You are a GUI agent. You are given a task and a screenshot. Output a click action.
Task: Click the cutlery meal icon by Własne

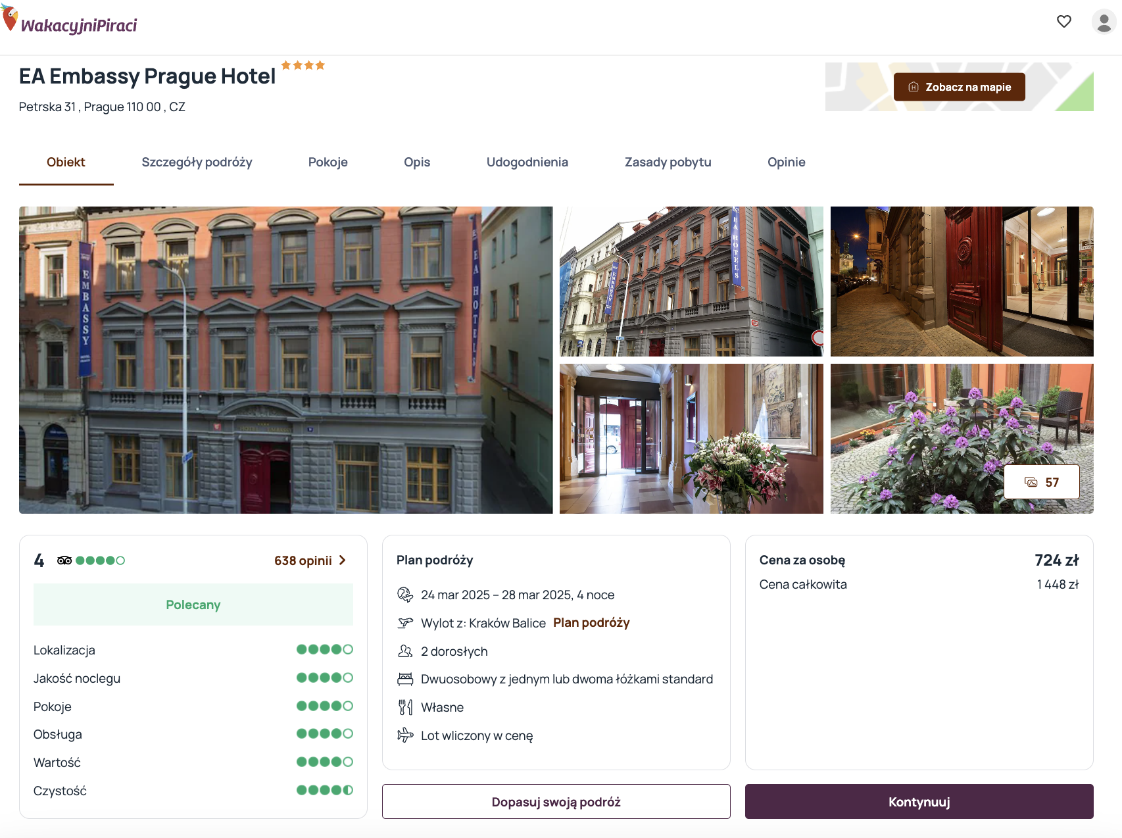tap(405, 707)
